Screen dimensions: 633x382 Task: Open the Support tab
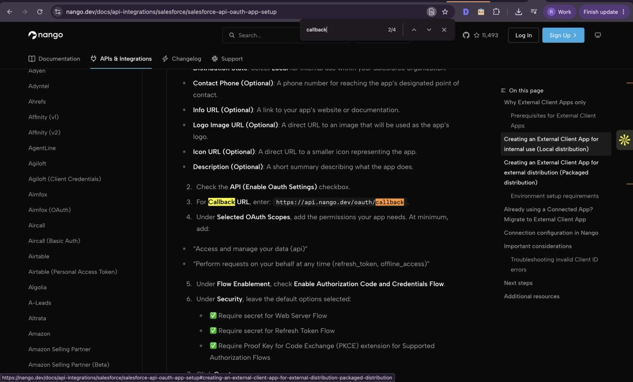[227, 58]
